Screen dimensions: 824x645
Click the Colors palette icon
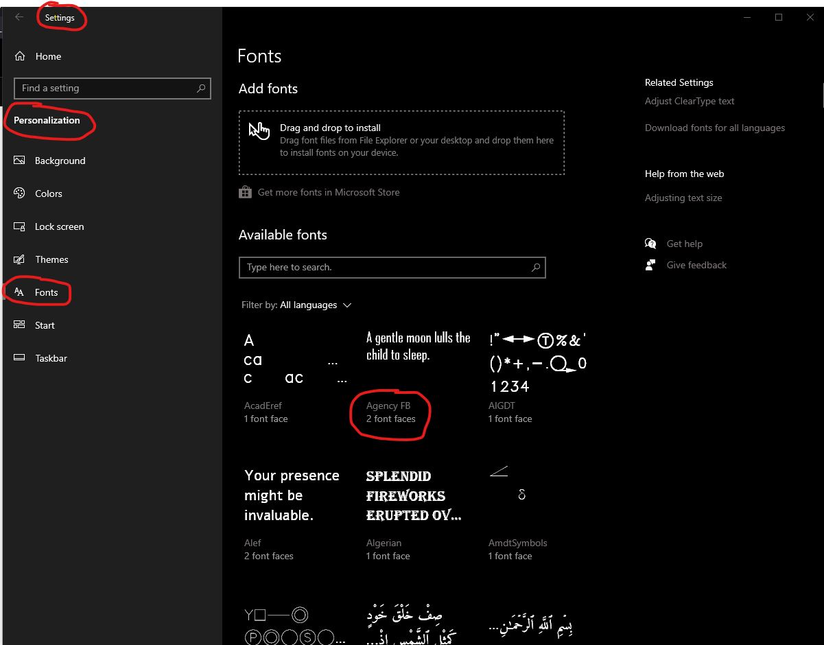pos(20,193)
